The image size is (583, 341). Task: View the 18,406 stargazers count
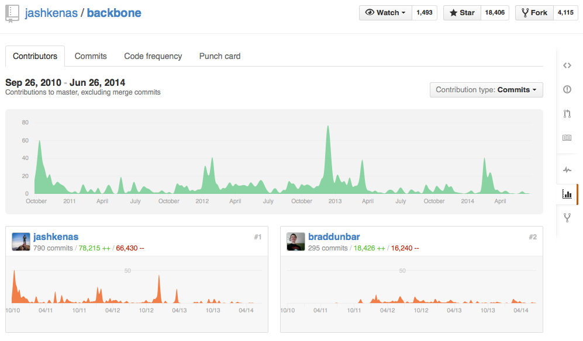[495, 13]
